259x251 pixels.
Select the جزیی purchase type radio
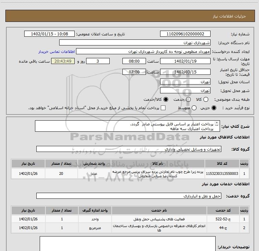tap(214, 108)
